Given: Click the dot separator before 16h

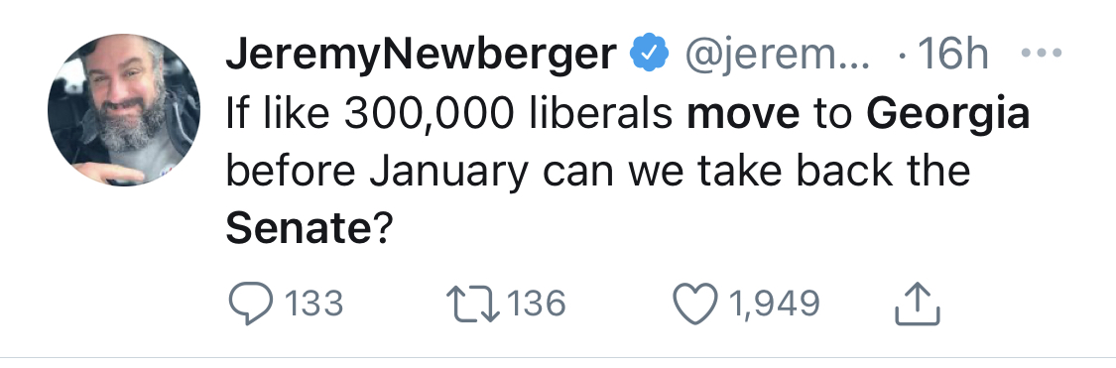Looking at the screenshot, I should tap(903, 55).
